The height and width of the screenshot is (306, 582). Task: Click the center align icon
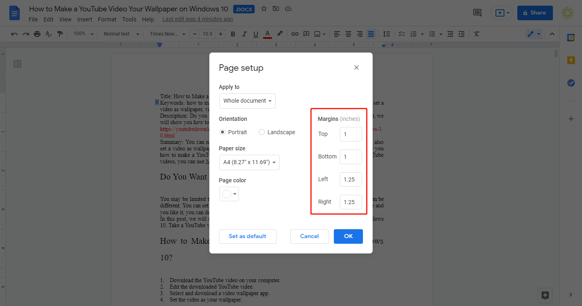tap(348, 34)
